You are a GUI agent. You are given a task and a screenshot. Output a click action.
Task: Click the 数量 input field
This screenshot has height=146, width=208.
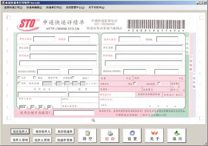[x=84, y=94]
